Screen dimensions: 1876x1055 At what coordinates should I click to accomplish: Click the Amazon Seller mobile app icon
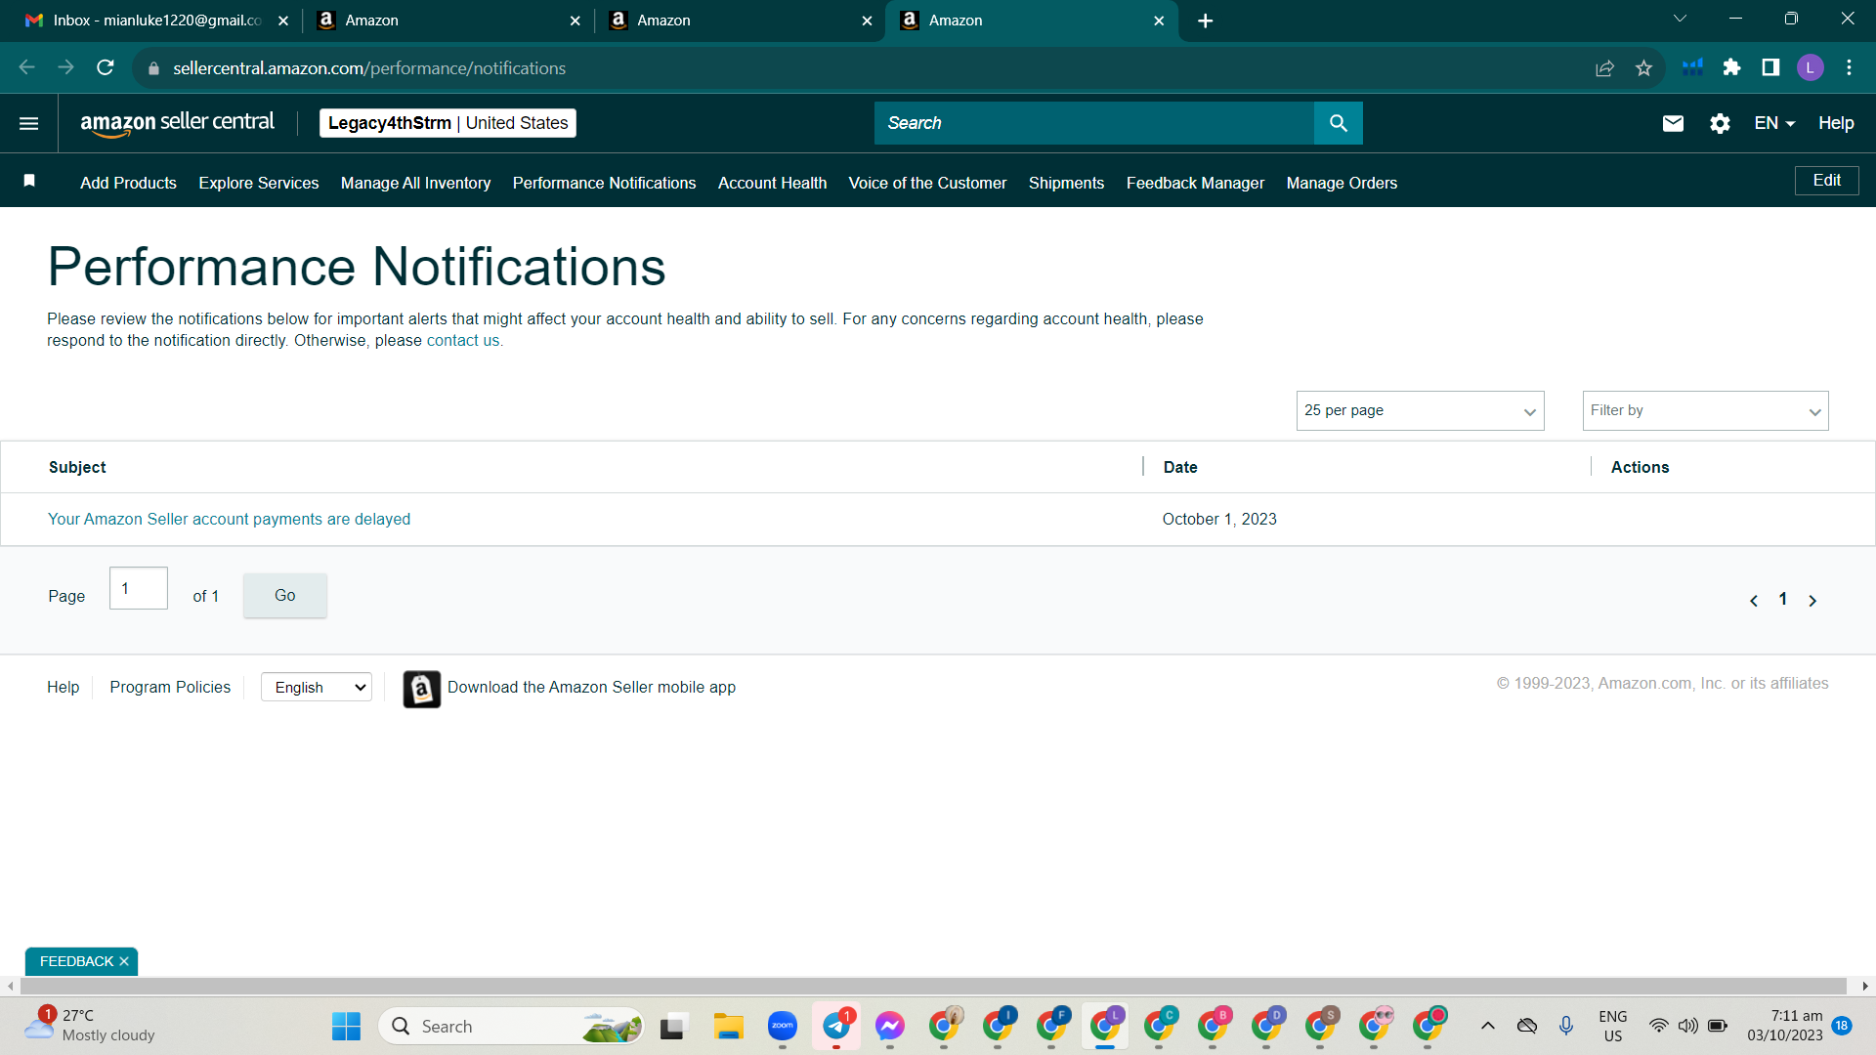(422, 689)
